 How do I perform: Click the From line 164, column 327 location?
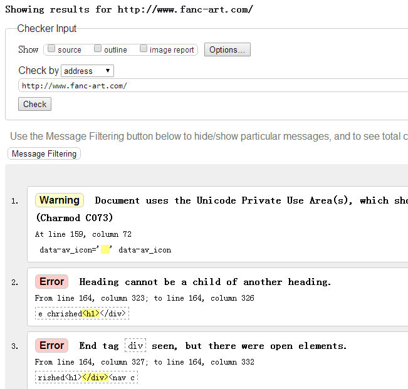click(144, 362)
